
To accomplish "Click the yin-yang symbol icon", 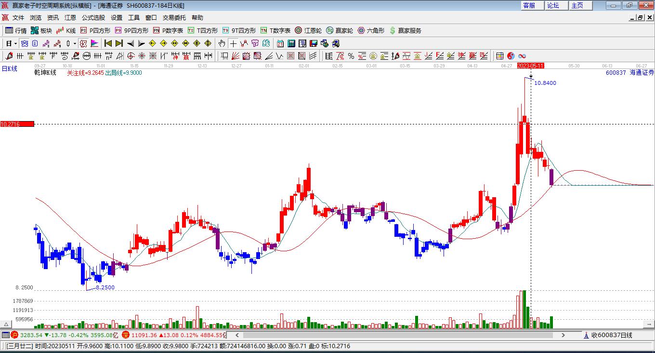I will click(511, 56).
